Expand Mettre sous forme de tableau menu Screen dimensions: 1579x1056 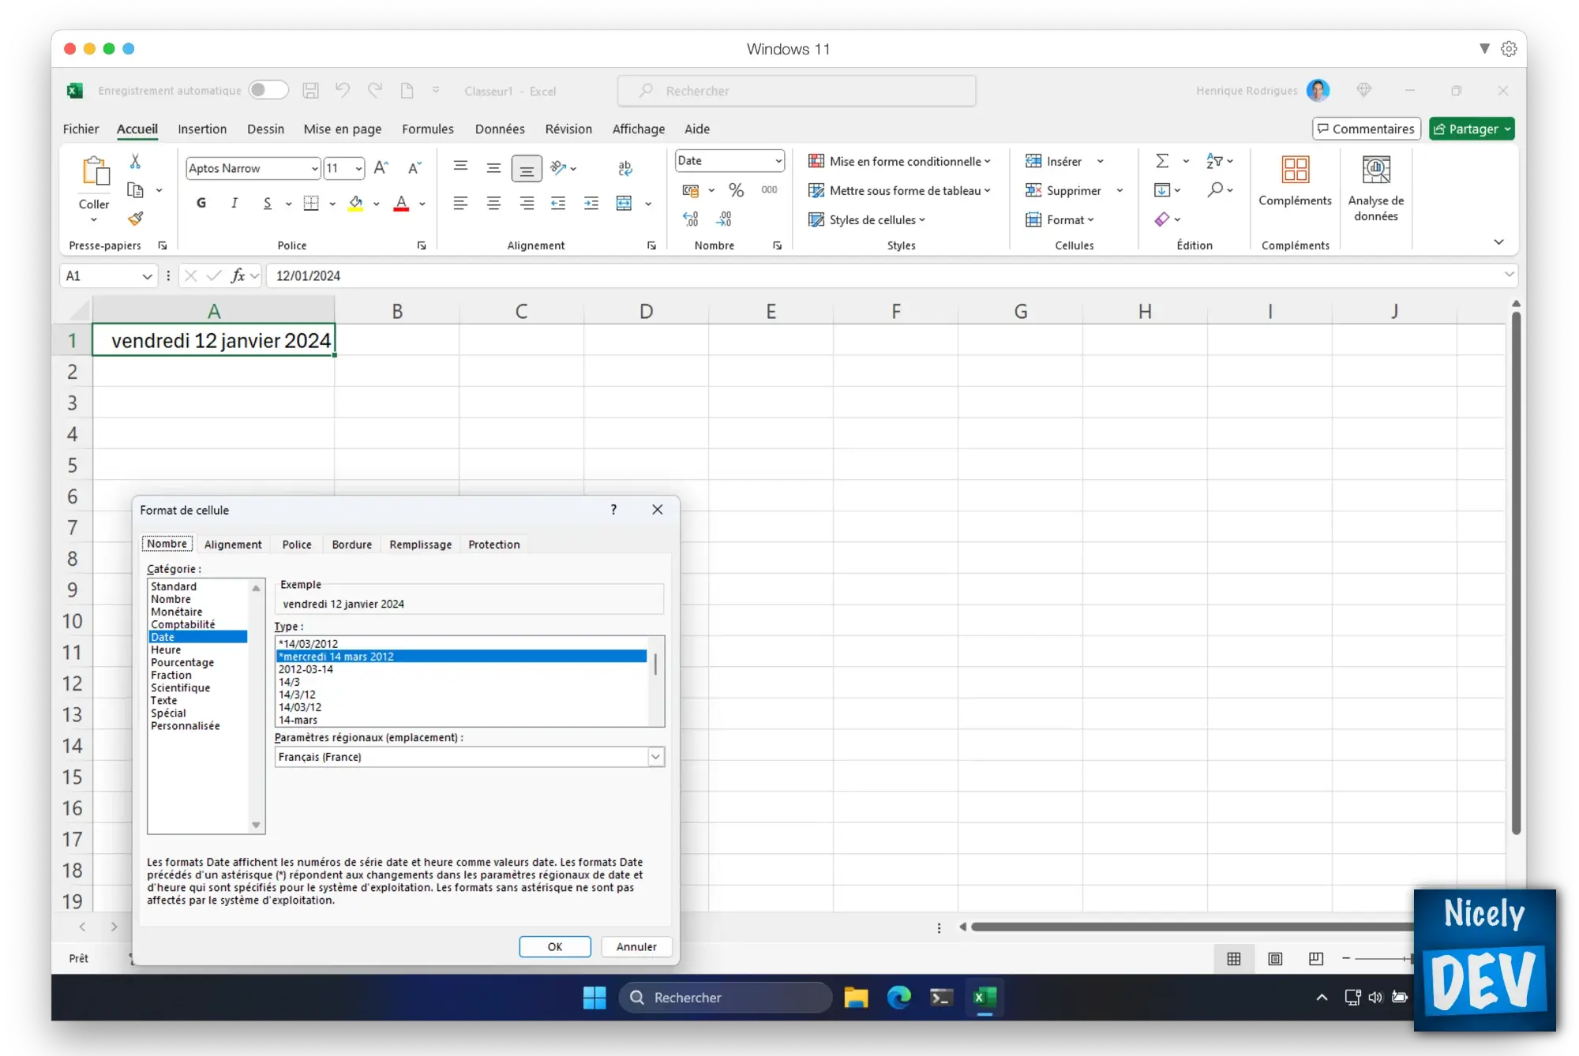[898, 190]
